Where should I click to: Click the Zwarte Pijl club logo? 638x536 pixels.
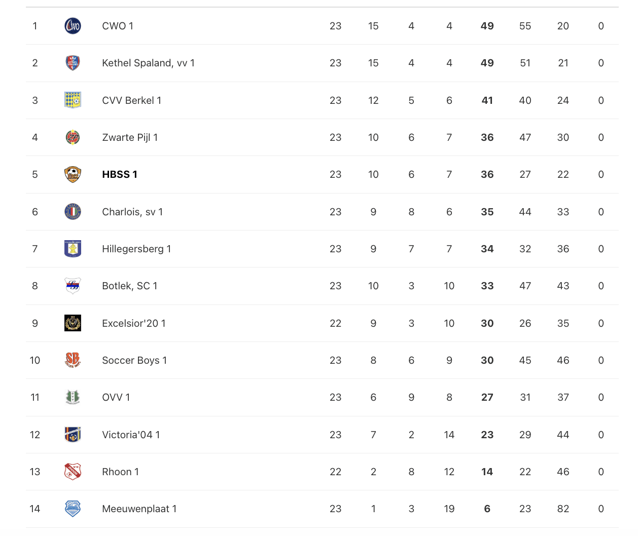(x=73, y=137)
